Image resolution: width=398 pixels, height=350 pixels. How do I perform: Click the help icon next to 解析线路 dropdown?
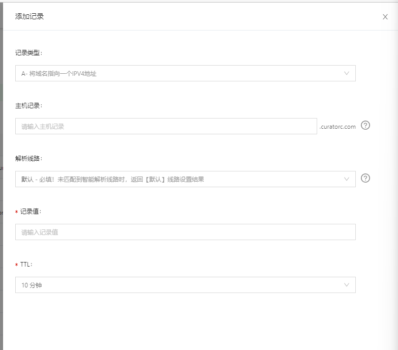pyautogui.click(x=365, y=178)
